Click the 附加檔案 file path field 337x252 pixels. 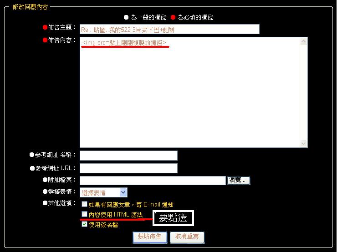pyautogui.click(x=153, y=181)
